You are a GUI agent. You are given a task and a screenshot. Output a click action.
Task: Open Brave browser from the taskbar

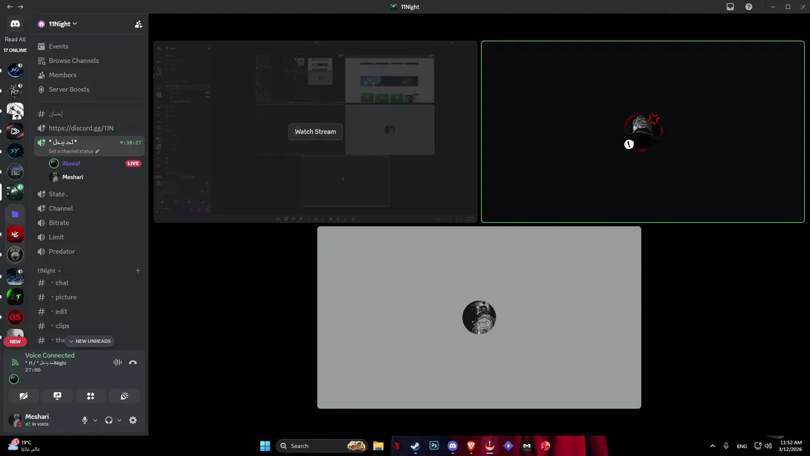471,446
